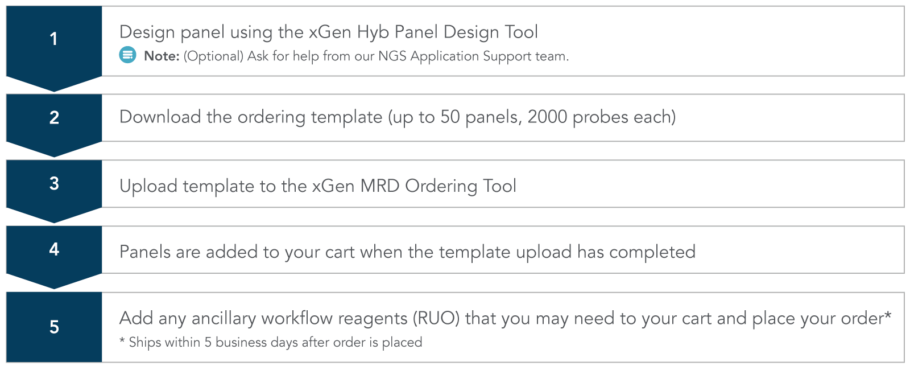
Task: Click the blue Note icon in step 1
Action: point(127,55)
